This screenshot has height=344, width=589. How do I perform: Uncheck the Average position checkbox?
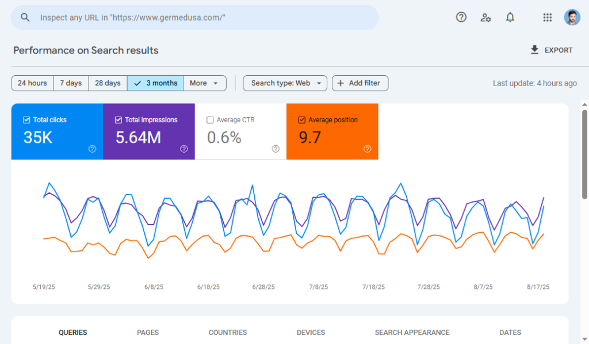pos(301,120)
